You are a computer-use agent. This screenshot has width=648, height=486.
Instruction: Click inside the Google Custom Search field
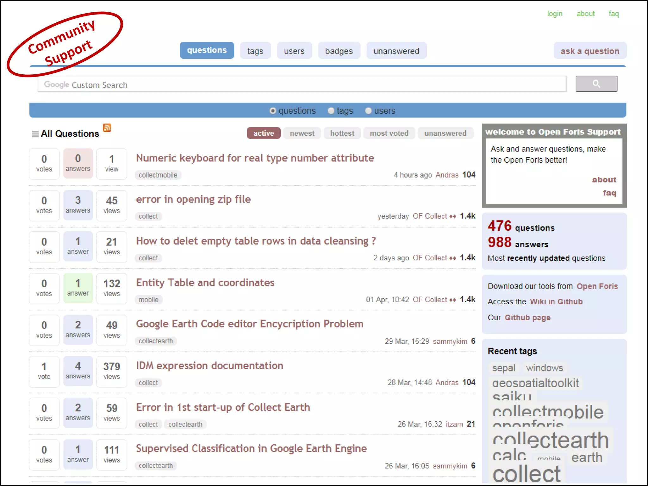click(x=302, y=84)
